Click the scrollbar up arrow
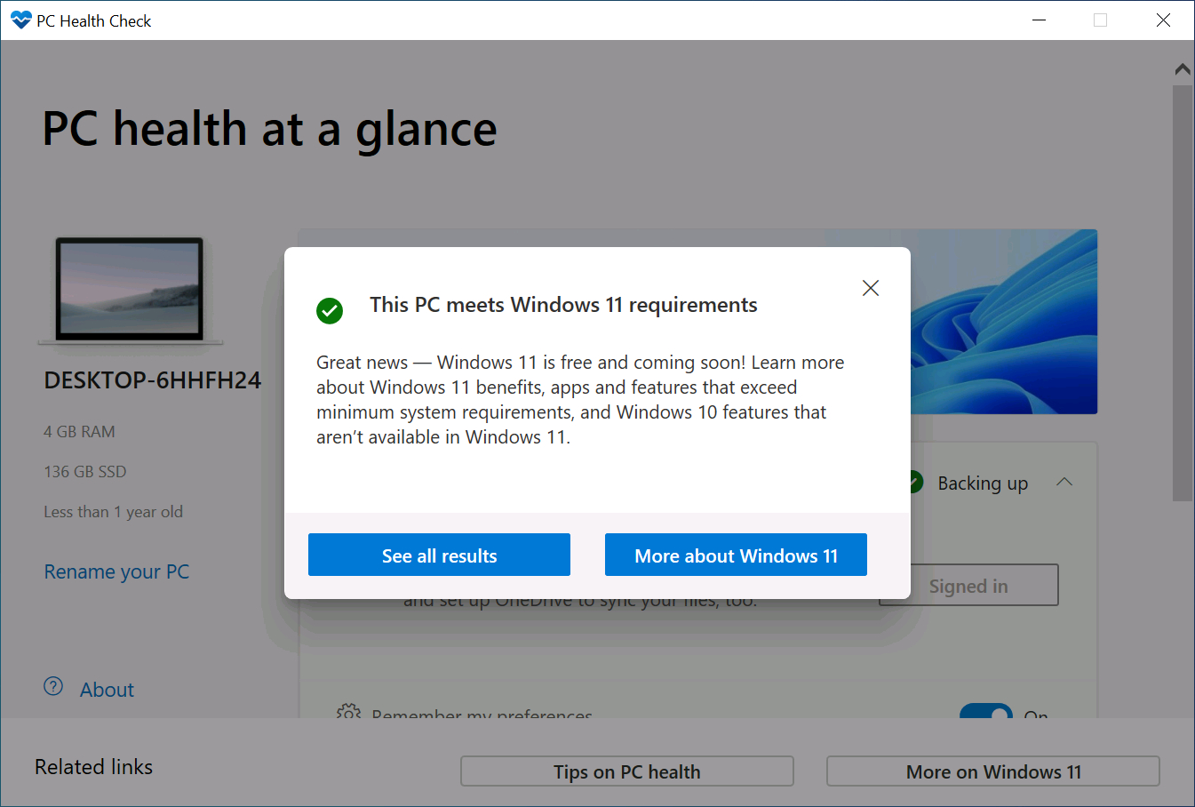This screenshot has width=1195, height=807. coord(1183,68)
